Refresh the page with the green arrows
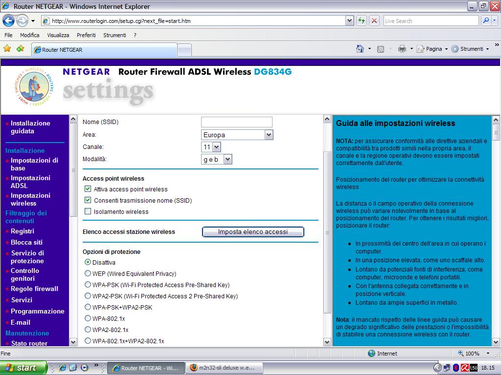Viewport: 501px width, 375px height. [362, 21]
